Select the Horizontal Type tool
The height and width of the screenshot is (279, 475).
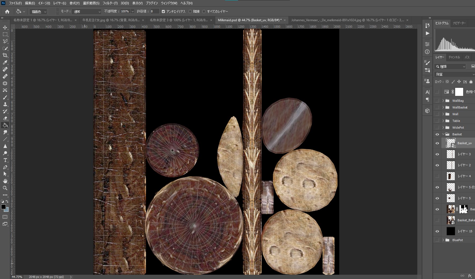(5, 160)
